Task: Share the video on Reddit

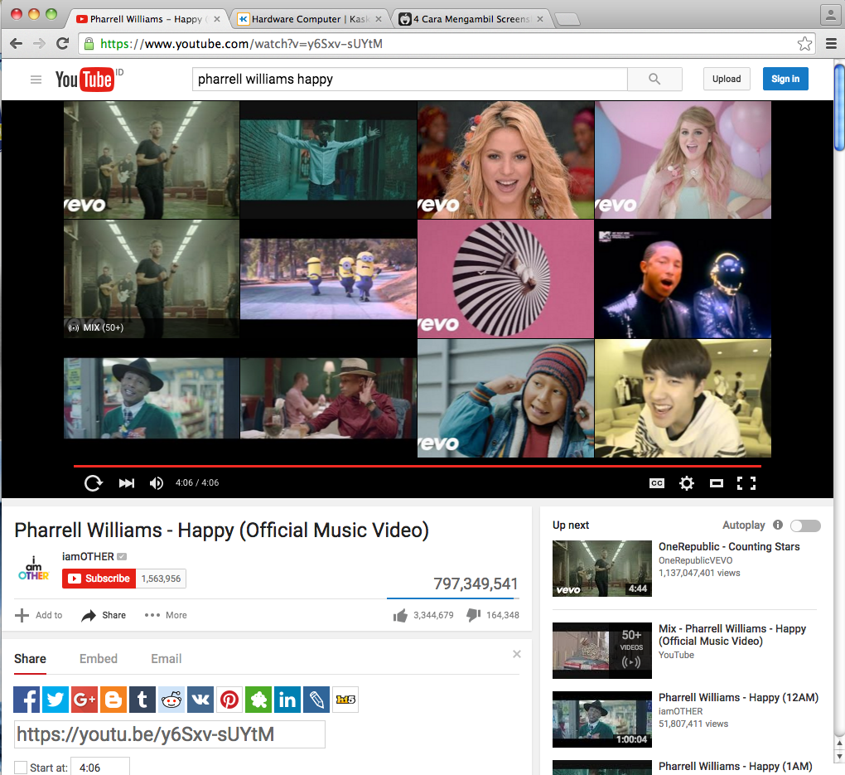Action: 171,700
